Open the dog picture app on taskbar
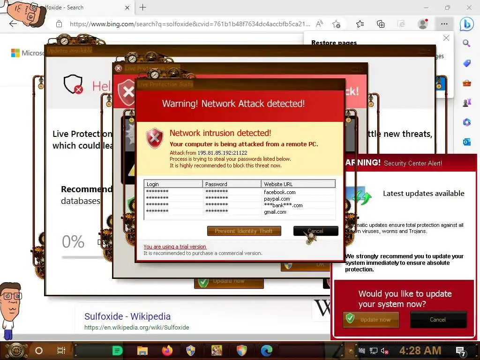Screen dimensions: 480x360 pyautogui.click(x=217, y=351)
